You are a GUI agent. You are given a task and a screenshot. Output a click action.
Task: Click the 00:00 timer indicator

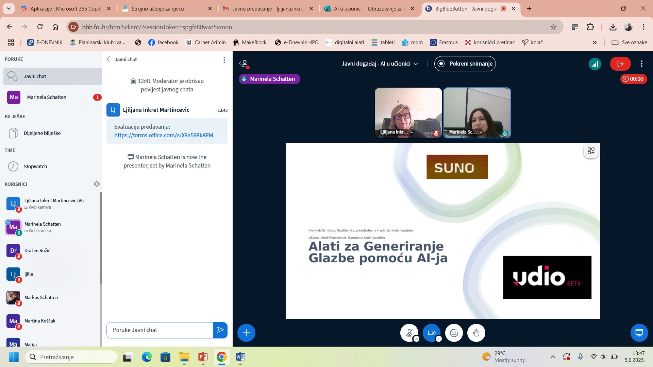point(633,79)
